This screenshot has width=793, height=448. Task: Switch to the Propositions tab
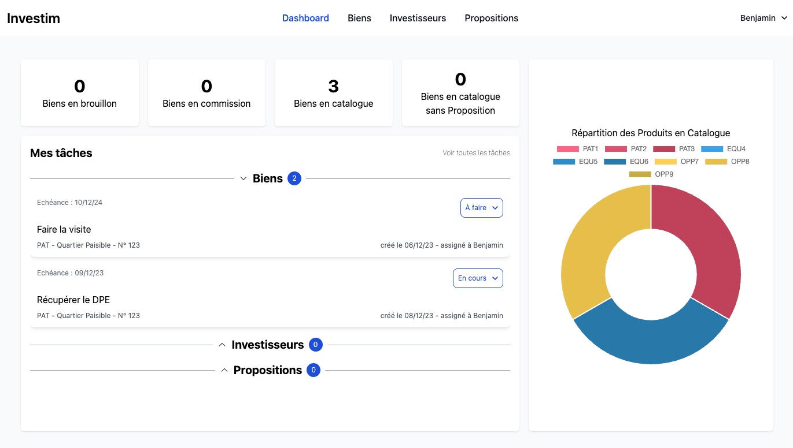pyautogui.click(x=491, y=18)
